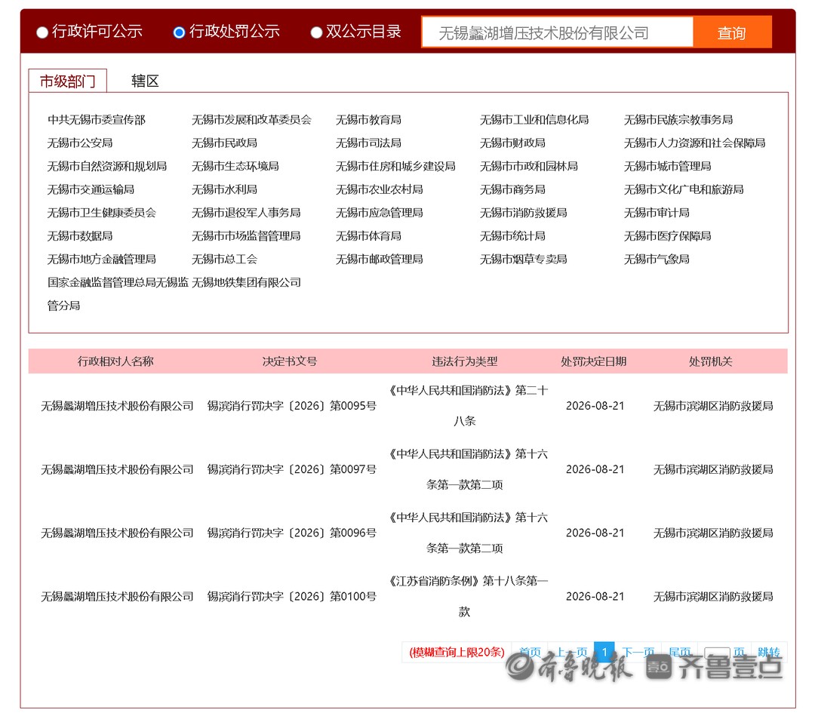This screenshot has height=716, width=815.
Task: Open 无锡市财政局 link
Action: click(512, 143)
